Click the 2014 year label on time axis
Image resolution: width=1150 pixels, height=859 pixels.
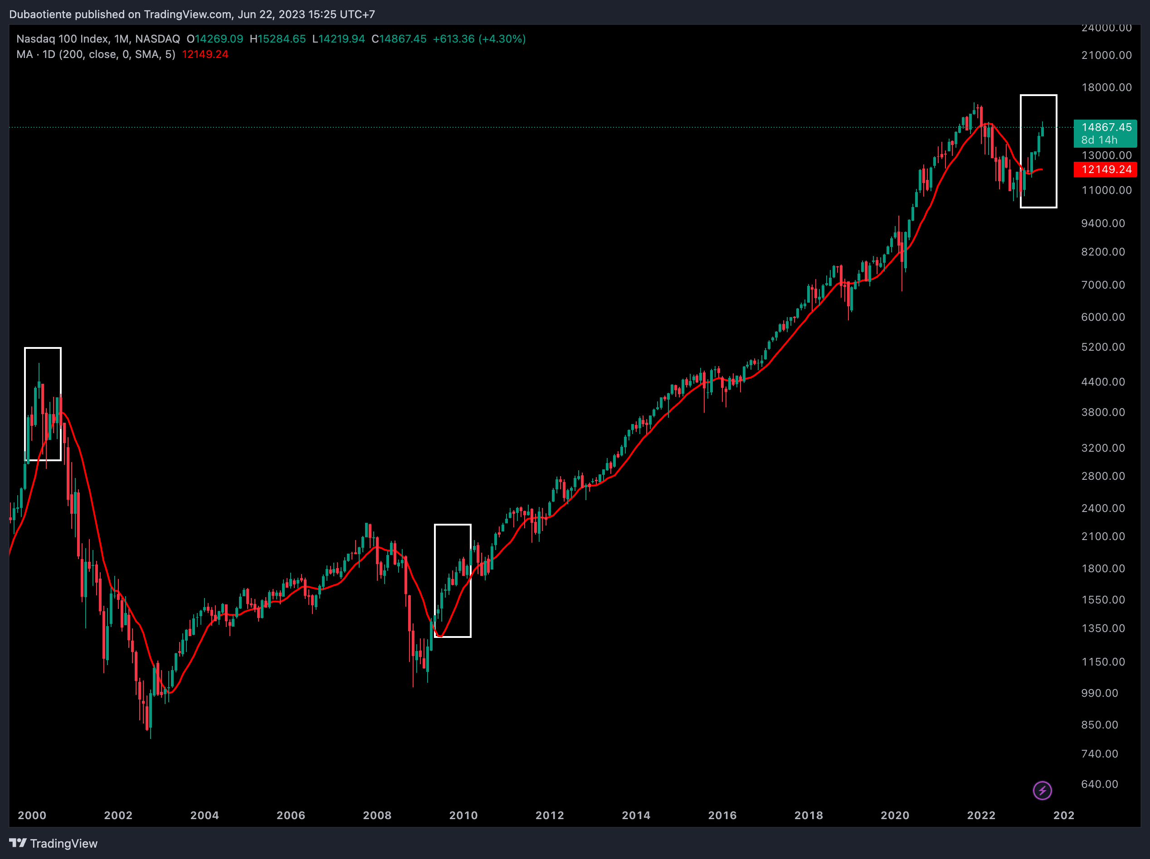636,816
